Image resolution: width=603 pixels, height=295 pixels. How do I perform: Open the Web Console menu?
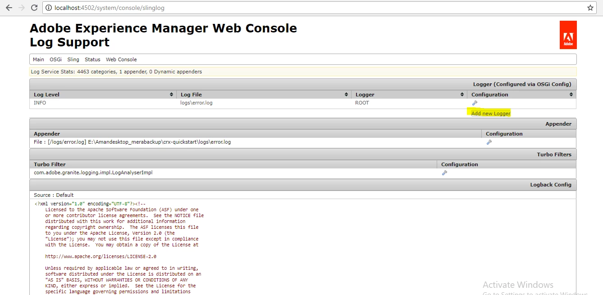[121, 59]
